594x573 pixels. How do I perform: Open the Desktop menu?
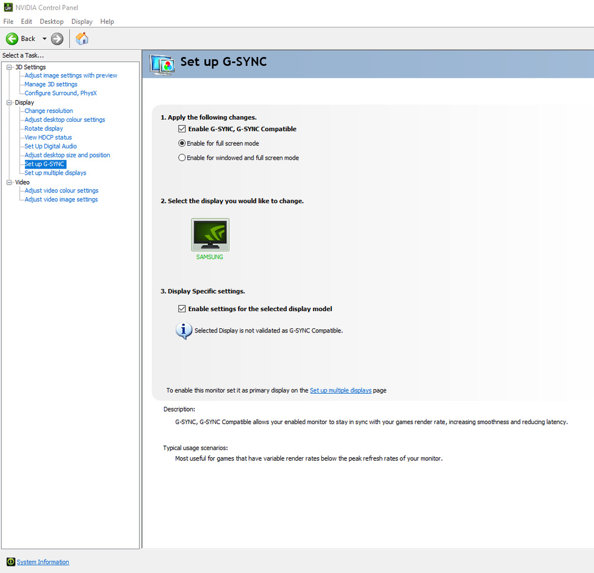tap(52, 21)
